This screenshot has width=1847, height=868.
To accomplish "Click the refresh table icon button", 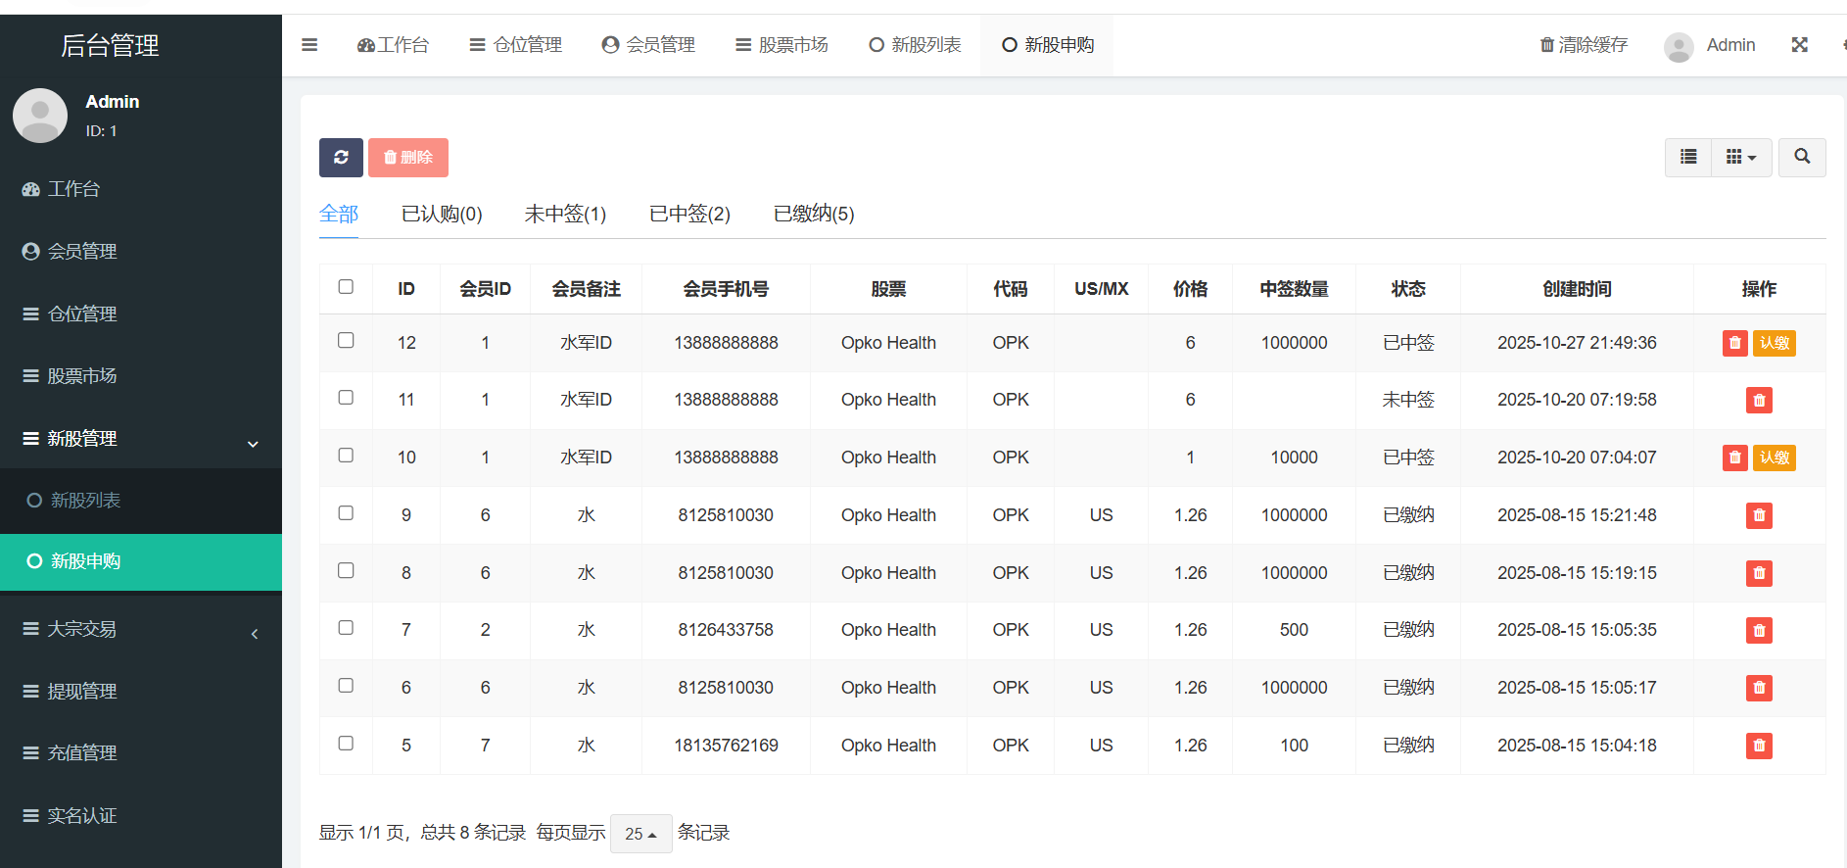I will [341, 158].
